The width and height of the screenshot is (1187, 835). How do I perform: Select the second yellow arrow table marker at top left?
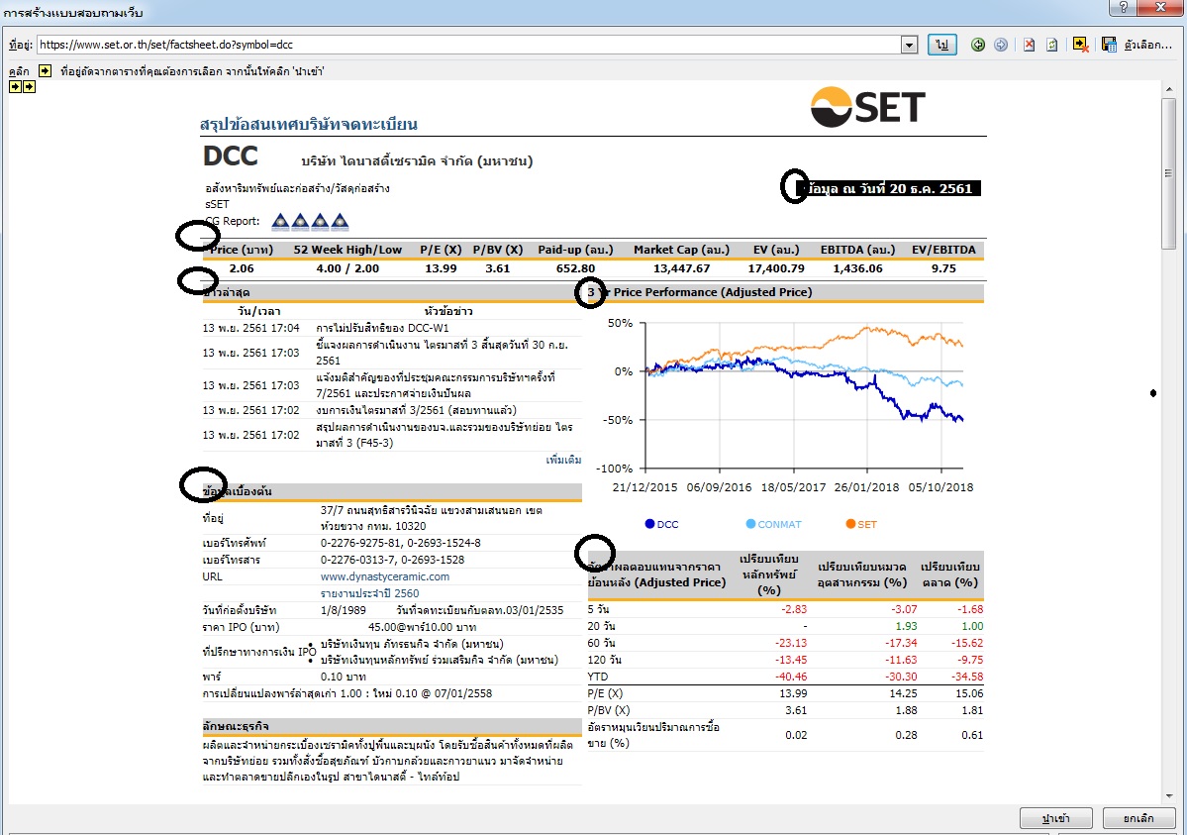(x=29, y=87)
